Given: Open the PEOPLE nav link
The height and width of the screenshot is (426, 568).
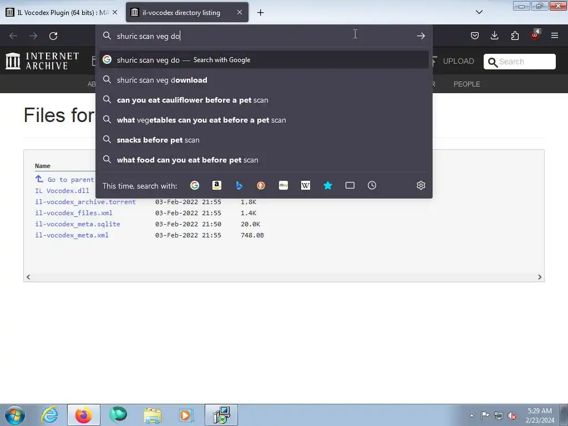Looking at the screenshot, I should (x=467, y=84).
